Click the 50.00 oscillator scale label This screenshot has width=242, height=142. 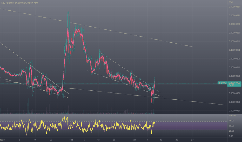pos(232,126)
